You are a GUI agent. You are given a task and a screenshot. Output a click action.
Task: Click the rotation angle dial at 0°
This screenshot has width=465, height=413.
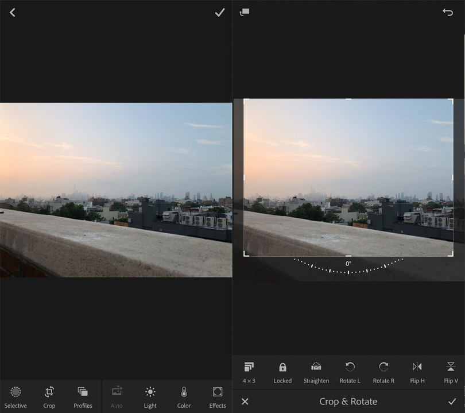(x=348, y=268)
